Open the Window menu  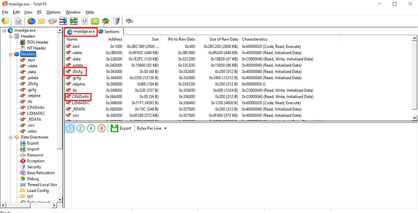tap(73, 12)
